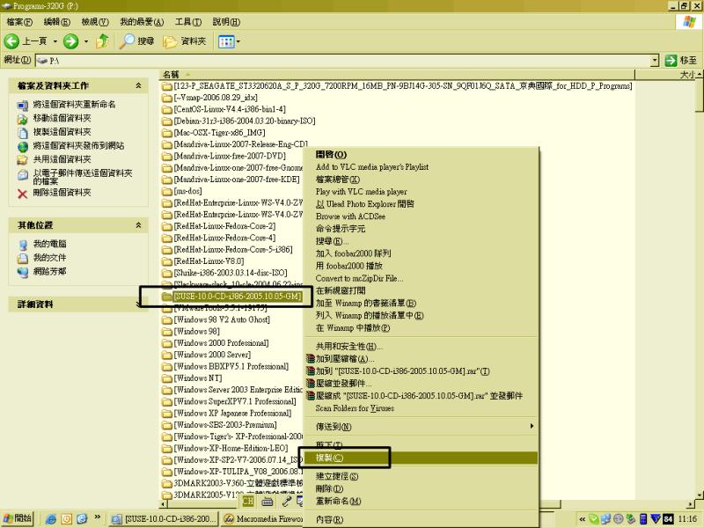Click the 我的電腦 computer icon in sidebar
The image size is (704, 528).
[x=23, y=245]
